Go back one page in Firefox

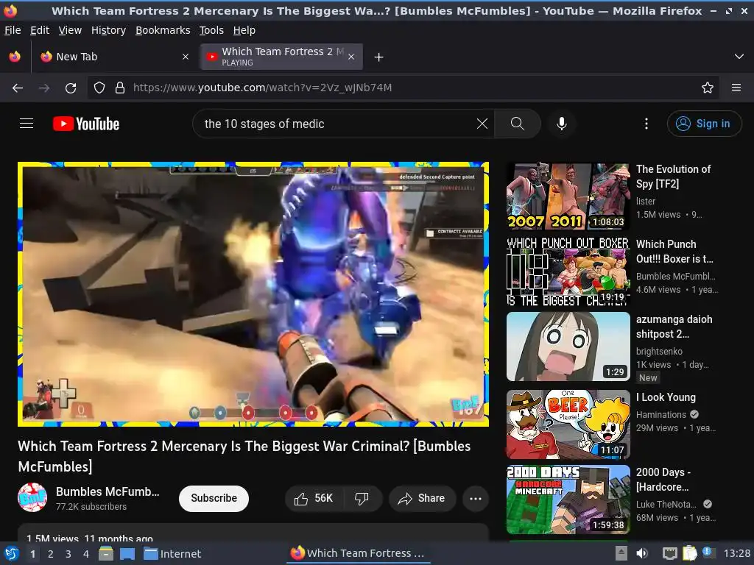tap(18, 88)
